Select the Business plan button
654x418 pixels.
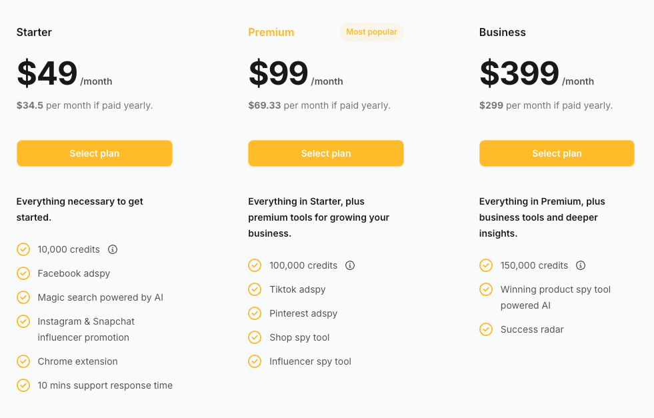tap(557, 153)
